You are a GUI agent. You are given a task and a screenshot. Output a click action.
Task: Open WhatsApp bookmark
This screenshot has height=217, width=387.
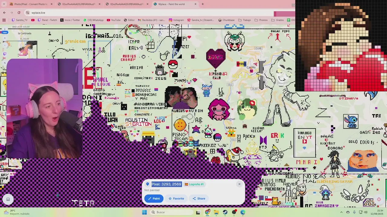[x=94, y=20]
